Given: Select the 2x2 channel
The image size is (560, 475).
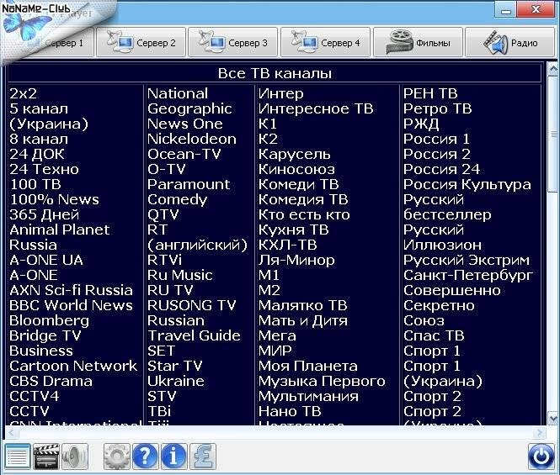Looking at the screenshot, I should [24, 94].
